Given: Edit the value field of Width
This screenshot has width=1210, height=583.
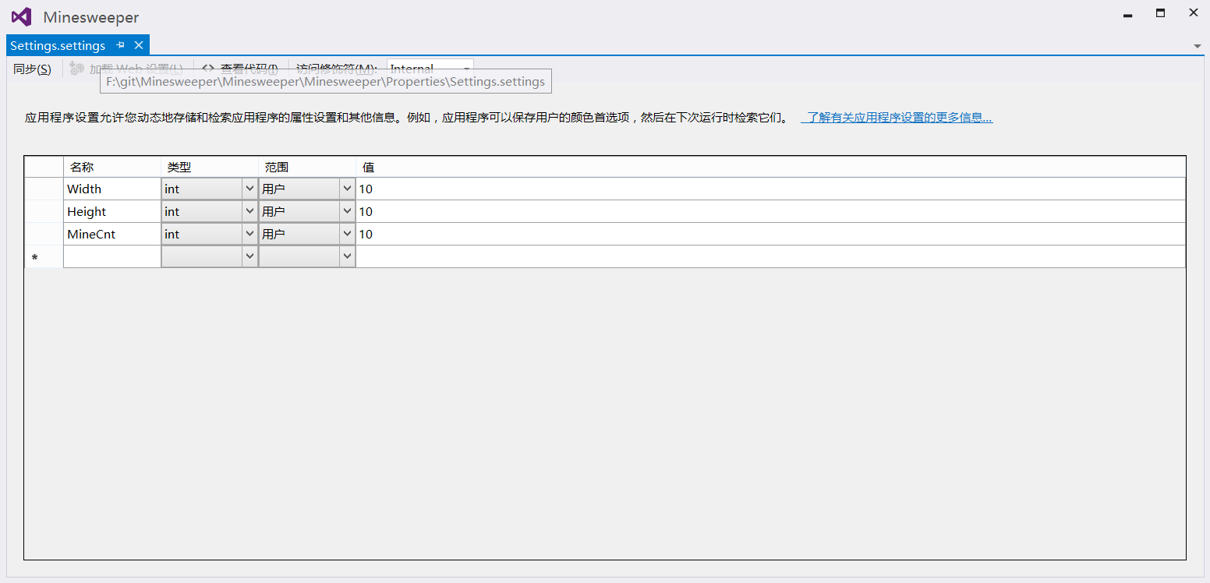Looking at the screenshot, I should [x=770, y=189].
